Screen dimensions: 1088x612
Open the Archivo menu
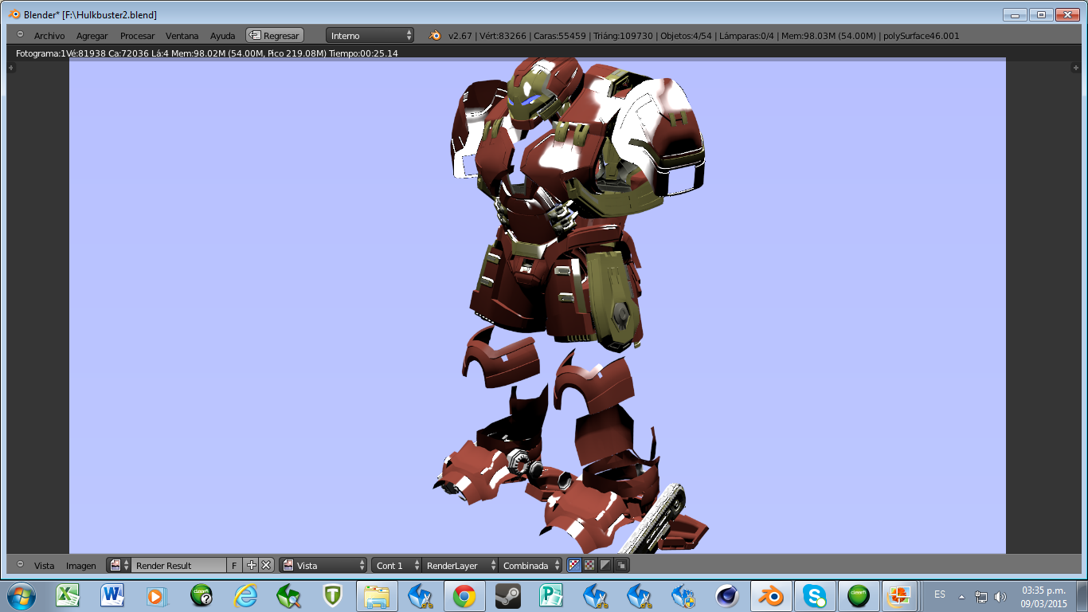[x=49, y=35]
